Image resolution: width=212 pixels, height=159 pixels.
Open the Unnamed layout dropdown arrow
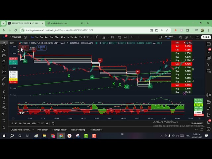click(x=175, y=37)
